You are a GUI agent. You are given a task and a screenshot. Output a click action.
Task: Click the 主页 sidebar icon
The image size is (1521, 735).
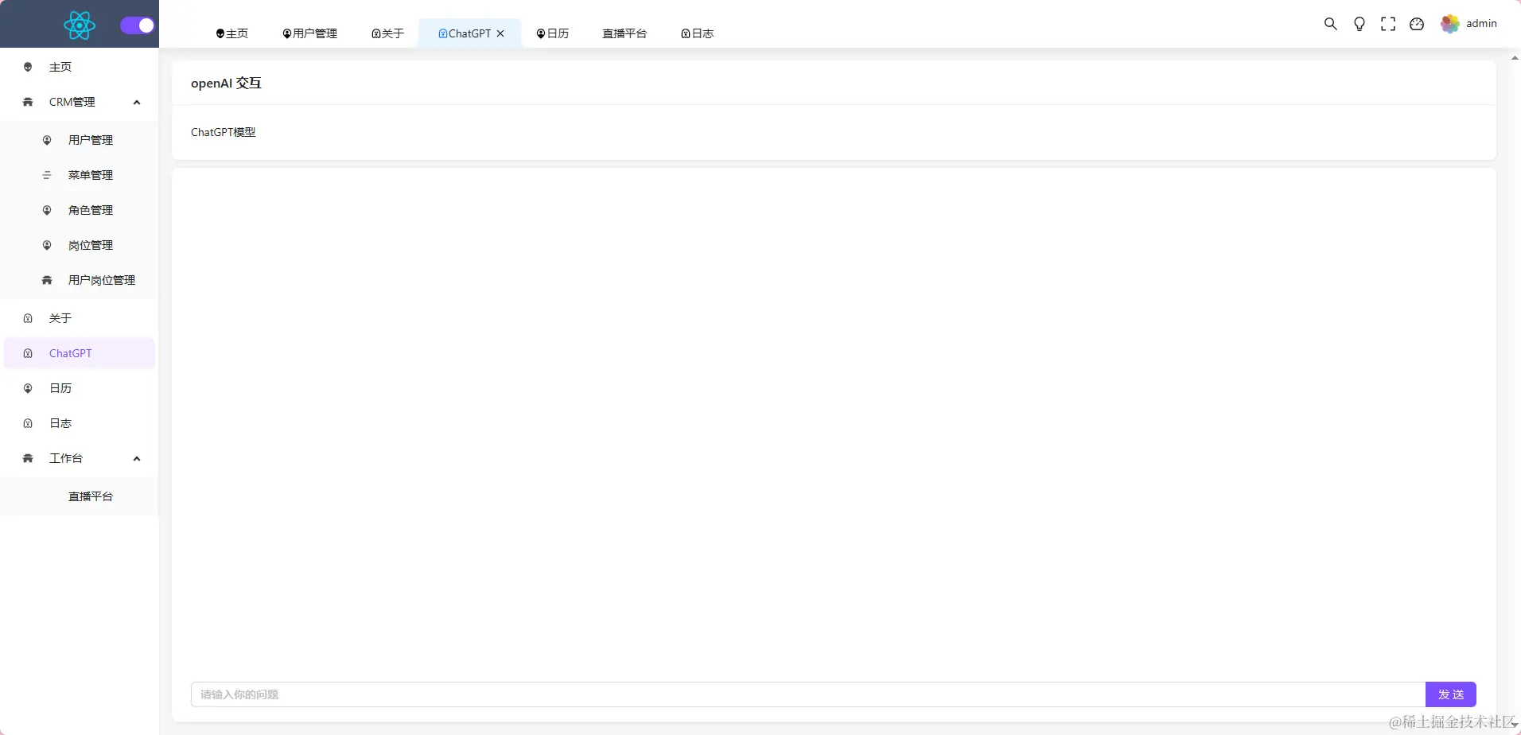point(28,67)
